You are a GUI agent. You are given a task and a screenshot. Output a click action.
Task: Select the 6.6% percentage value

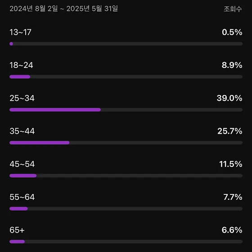[x=232, y=230]
